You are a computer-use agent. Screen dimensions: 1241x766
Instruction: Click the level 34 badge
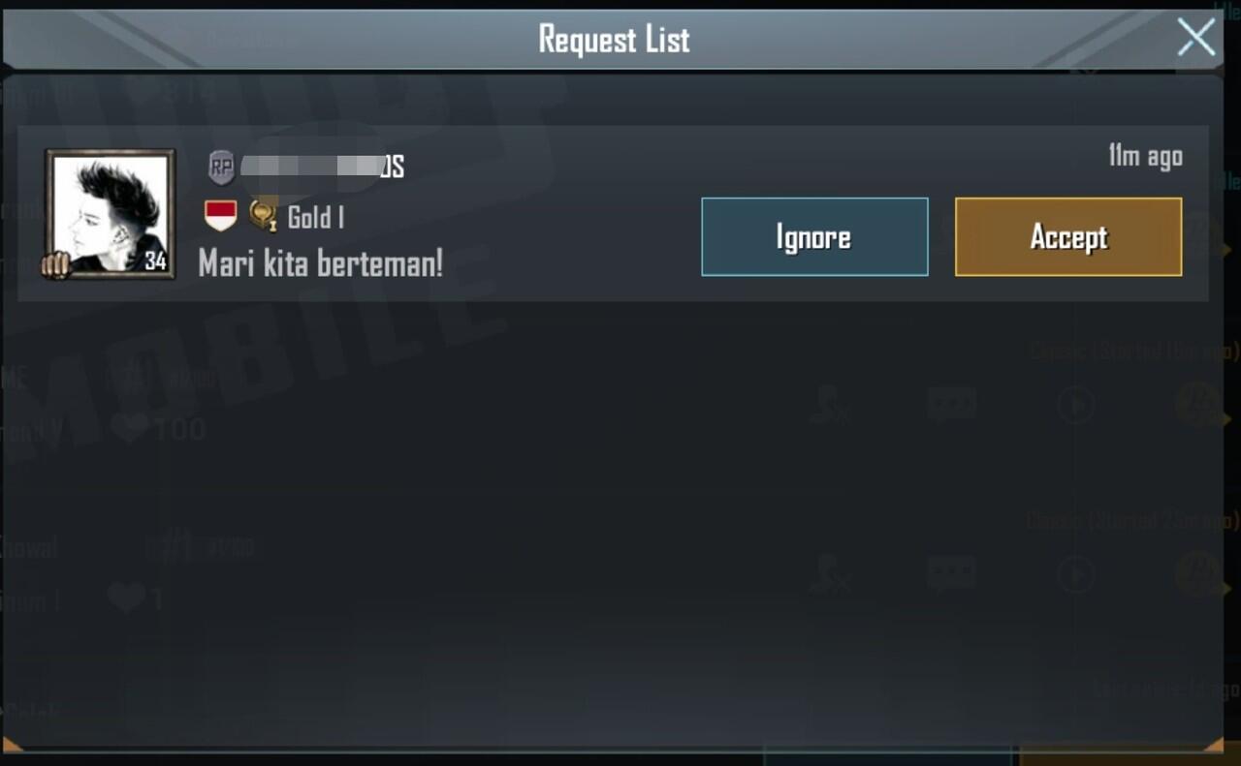click(x=155, y=260)
